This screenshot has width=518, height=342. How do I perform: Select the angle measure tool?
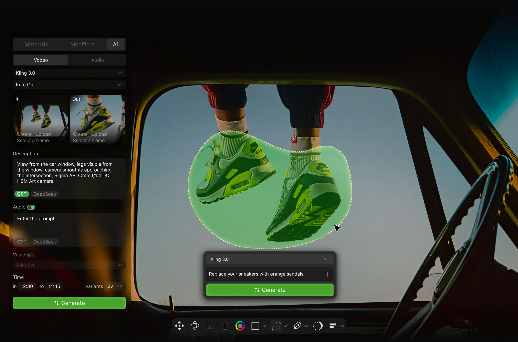click(x=210, y=326)
